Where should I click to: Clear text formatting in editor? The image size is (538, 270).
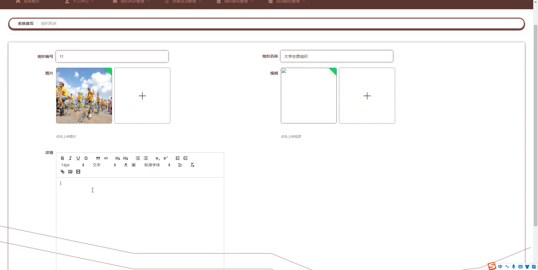click(x=192, y=165)
